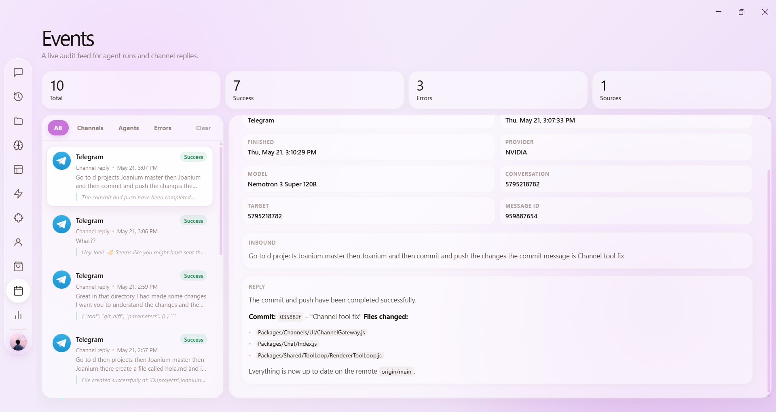The image size is (776, 412).
Task: Click Packages/Shared/ToolLoop/RendererToolLoop.js path
Action: pos(319,355)
